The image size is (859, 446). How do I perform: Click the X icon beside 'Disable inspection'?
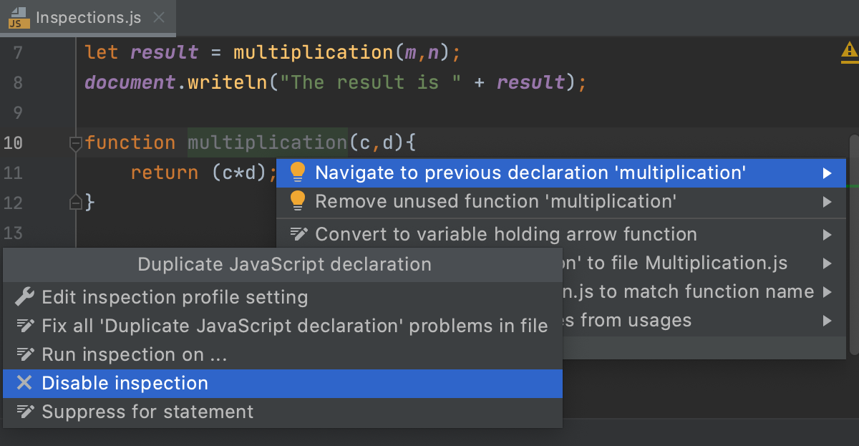point(24,383)
